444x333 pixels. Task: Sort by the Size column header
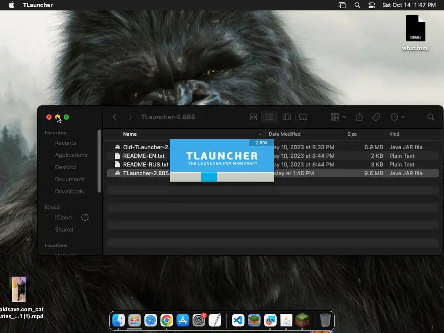[x=352, y=134]
